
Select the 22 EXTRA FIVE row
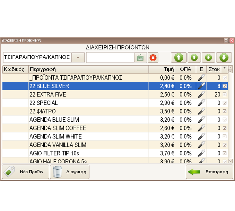pos(115,94)
